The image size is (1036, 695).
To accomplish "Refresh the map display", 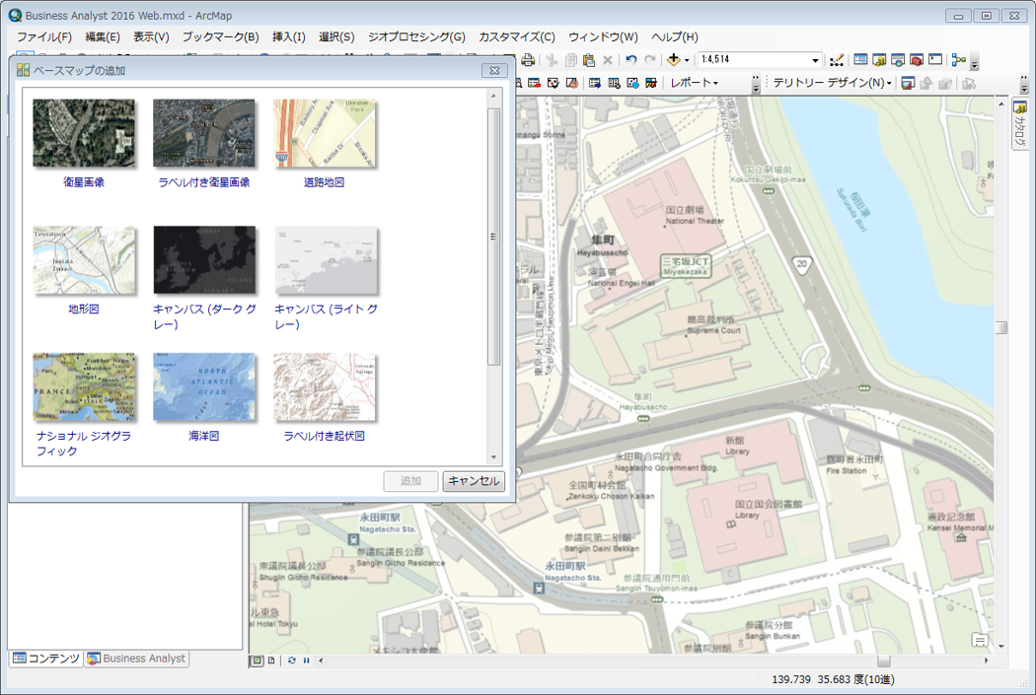I will [291, 660].
